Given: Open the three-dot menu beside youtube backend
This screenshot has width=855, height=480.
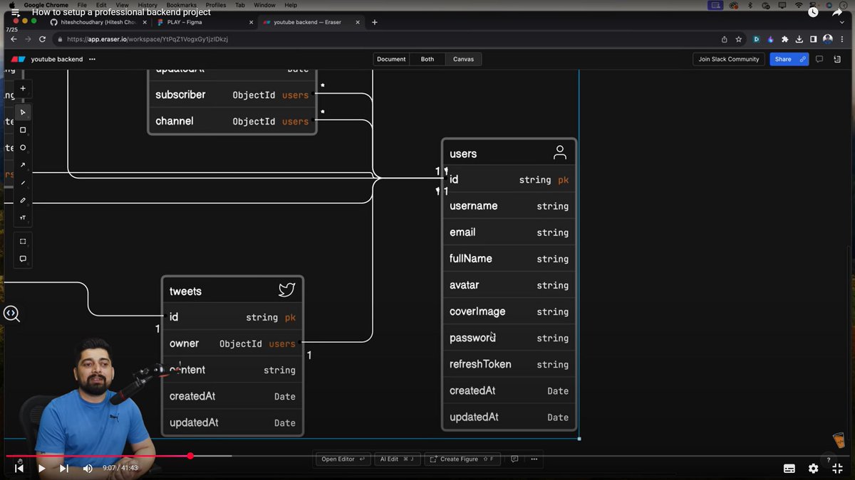Looking at the screenshot, I should (x=92, y=59).
